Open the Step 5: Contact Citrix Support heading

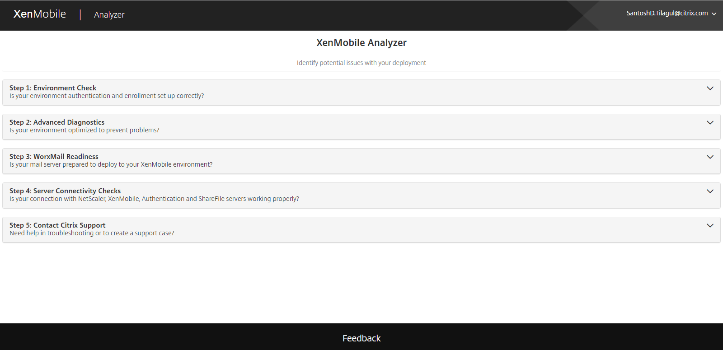pos(57,225)
